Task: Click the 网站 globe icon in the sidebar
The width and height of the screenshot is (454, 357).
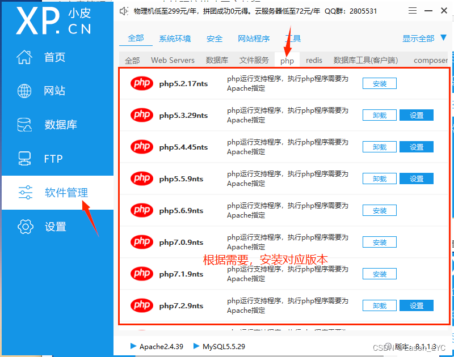Action: (x=24, y=91)
